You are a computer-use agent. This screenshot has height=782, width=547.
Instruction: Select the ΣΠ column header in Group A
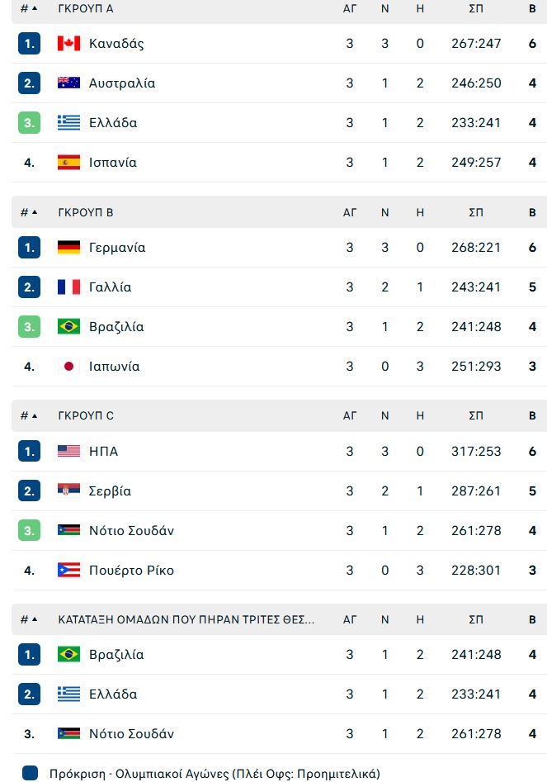[x=476, y=8]
